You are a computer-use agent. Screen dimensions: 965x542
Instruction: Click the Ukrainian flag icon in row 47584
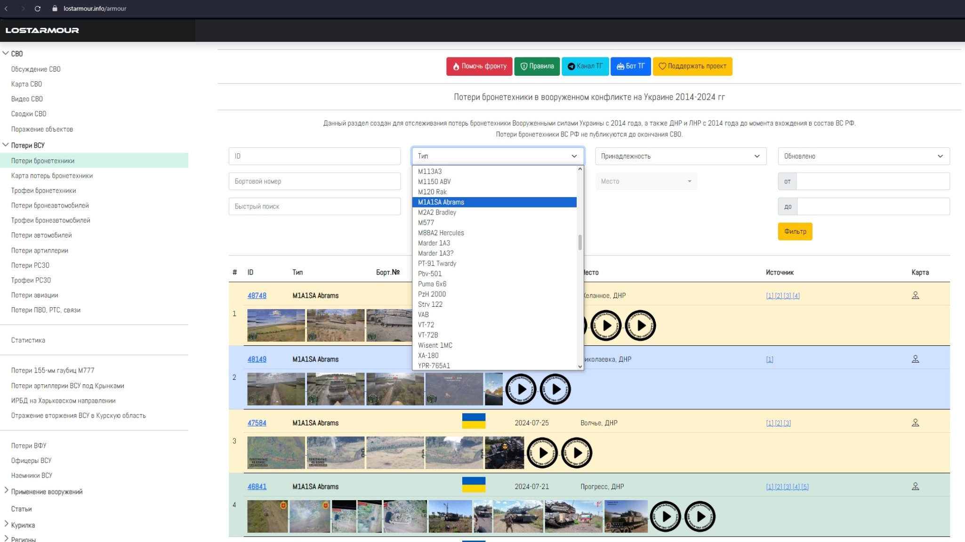[474, 421]
